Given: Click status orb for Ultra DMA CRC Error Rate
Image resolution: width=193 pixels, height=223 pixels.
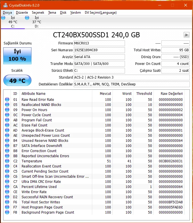Looking at the screenshot, I should [x=7, y=181].
